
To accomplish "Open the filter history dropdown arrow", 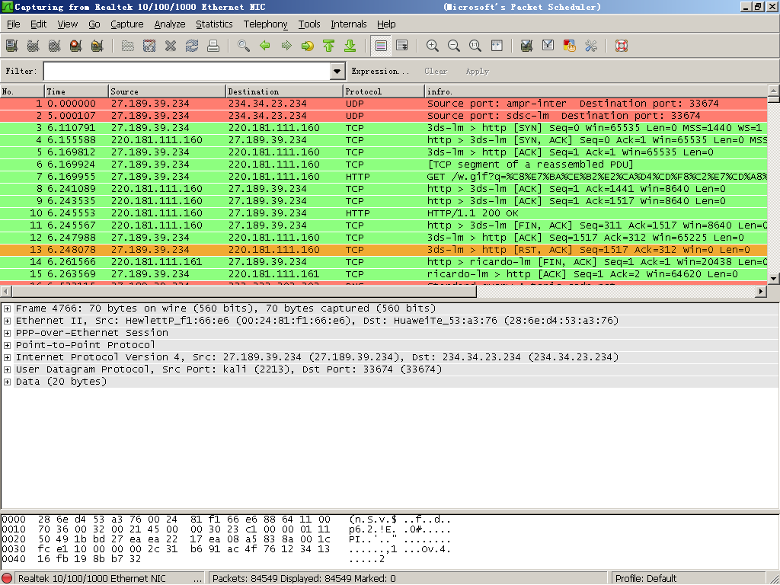I will (337, 71).
